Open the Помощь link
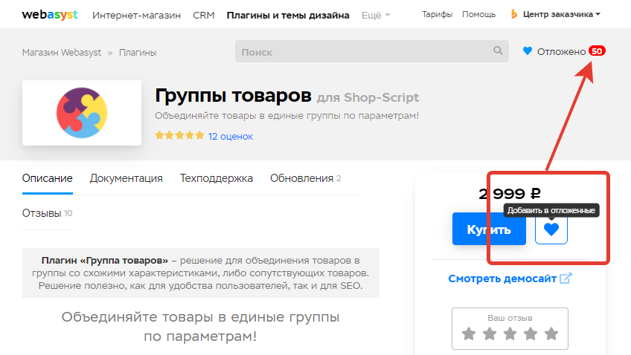 478,14
